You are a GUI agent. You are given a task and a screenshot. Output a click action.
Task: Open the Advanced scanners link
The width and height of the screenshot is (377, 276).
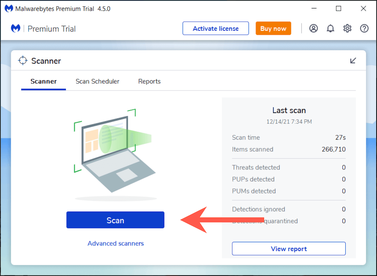tap(116, 243)
